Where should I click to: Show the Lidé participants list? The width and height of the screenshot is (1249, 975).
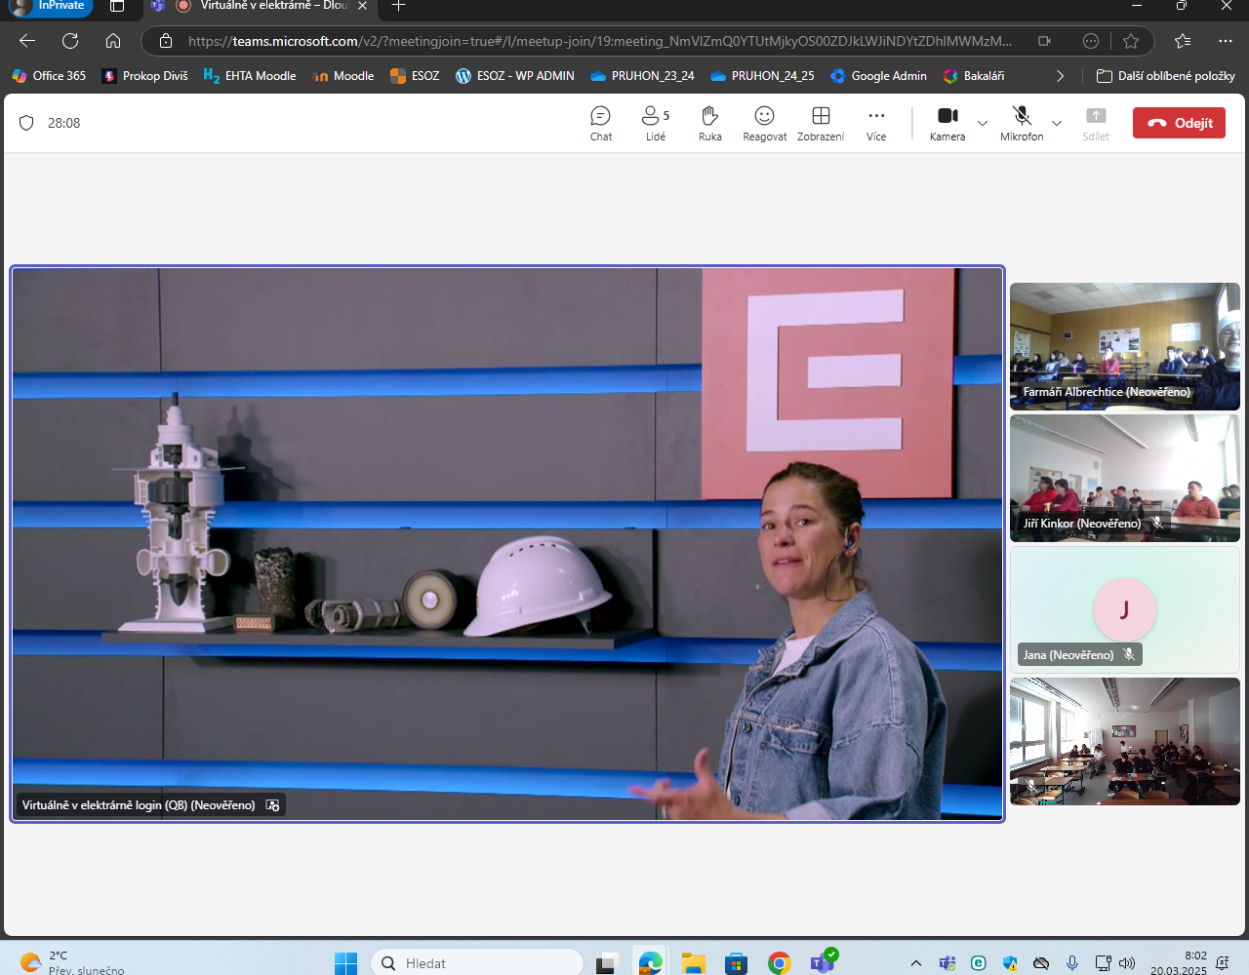pyautogui.click(x=656, y=123)
